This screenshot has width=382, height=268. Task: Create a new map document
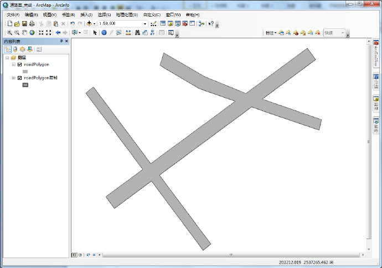(10, 23)
